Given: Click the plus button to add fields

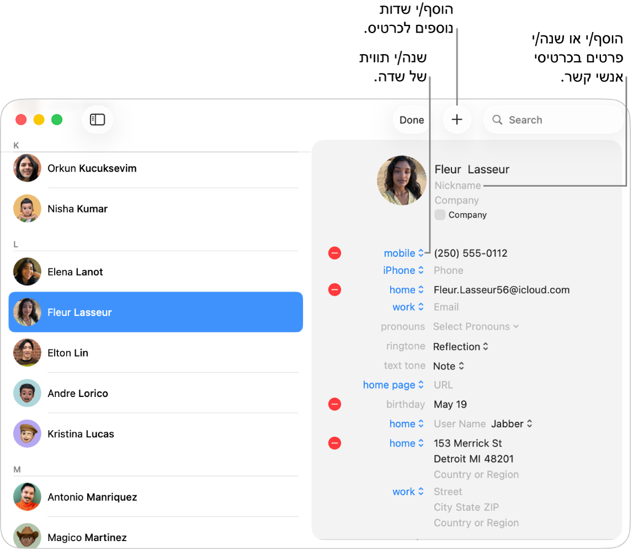Looking at the screenshot, I should (x=457, y=120).
